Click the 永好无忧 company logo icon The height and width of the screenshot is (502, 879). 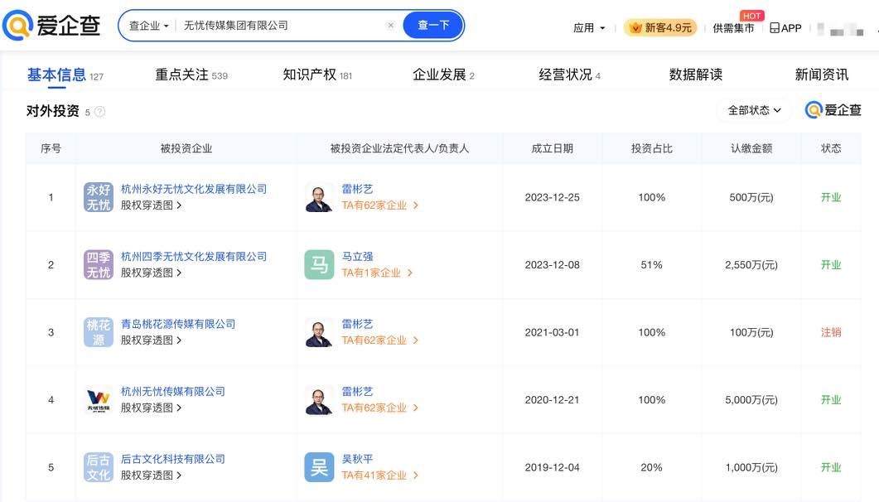(99, 197)
